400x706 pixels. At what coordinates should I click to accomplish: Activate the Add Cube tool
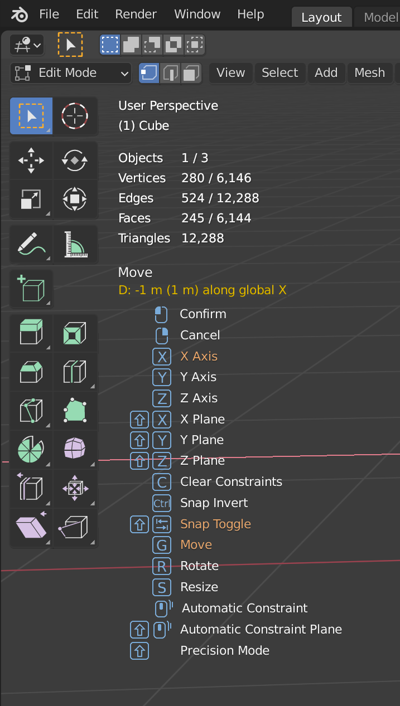point(31,289)
